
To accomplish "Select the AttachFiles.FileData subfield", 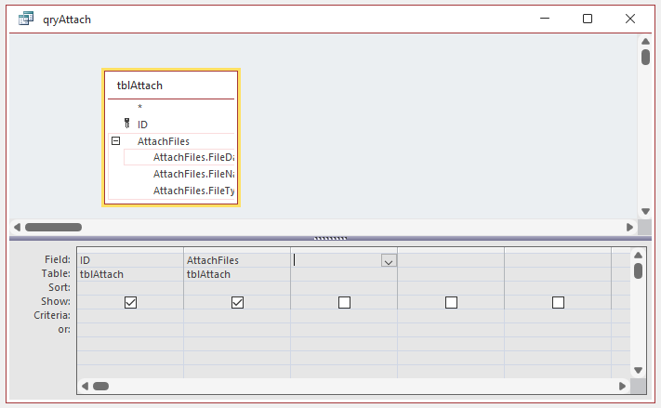I will [178, 157].
